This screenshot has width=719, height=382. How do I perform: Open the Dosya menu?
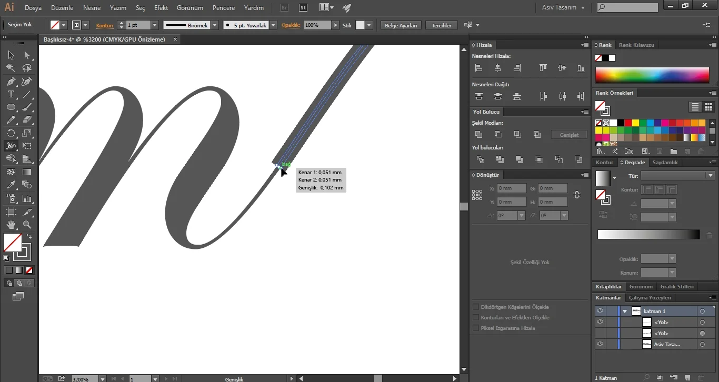[x=33, y=8]
